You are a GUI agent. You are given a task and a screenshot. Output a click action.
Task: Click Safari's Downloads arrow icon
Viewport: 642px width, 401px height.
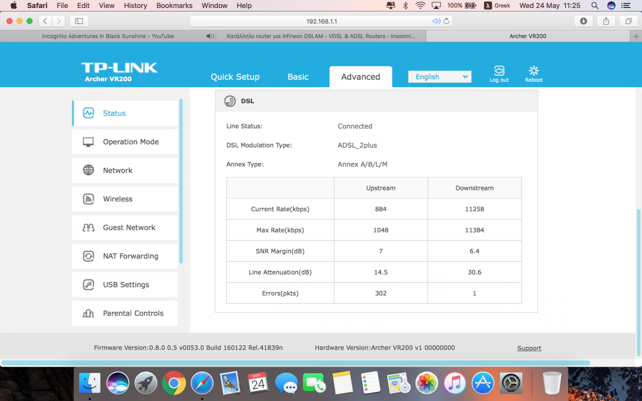point(583,21)
